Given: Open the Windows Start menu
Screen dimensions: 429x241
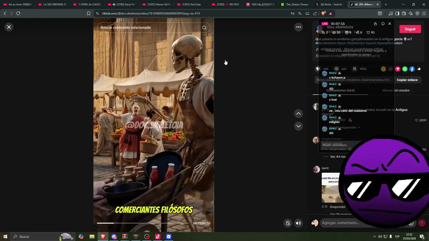Looking at the screenshot, I should point(5,237).
